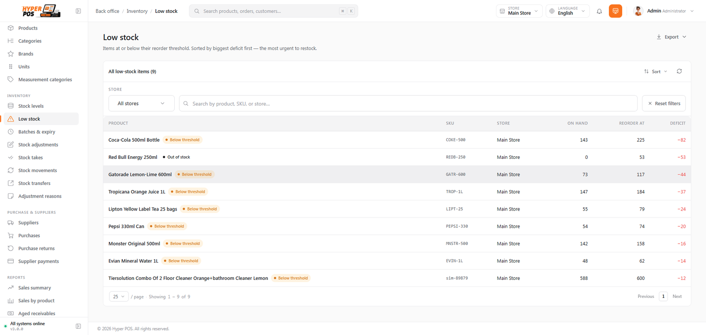The height and width of the screenshot is (335, 706).
Task: Click the Brands star icon in sidebar
Action: 11,54
